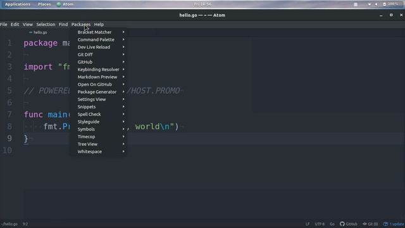Image resolution: width=405 pixels, height=228 pixels.
Task: Open the File menu
Action: (x=4, y=24)
